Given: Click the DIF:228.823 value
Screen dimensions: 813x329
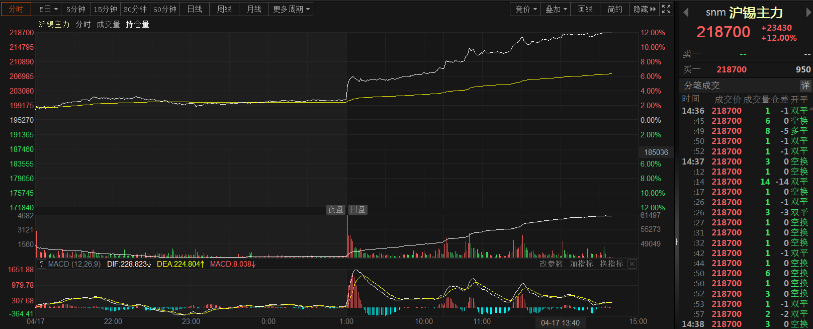Looking at the screenshot, I should [x=129, y=264].
